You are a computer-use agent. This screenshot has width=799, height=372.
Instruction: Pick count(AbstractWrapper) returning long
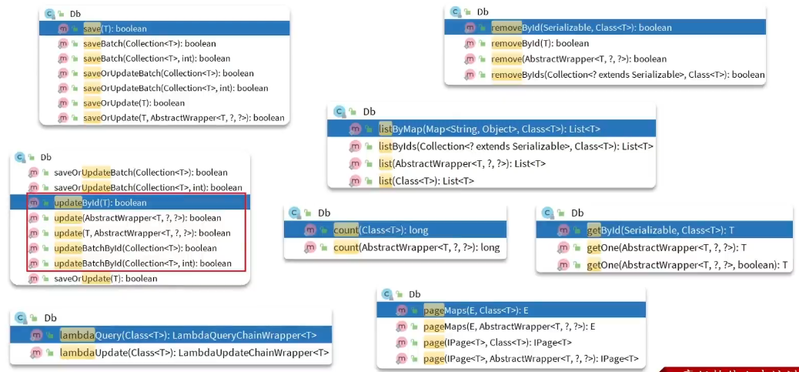pos(416,247)
